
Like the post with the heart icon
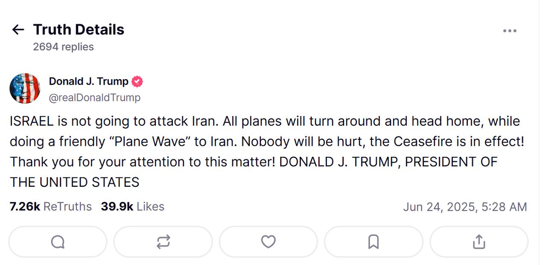pyautogui.click(x=268, y=242)
